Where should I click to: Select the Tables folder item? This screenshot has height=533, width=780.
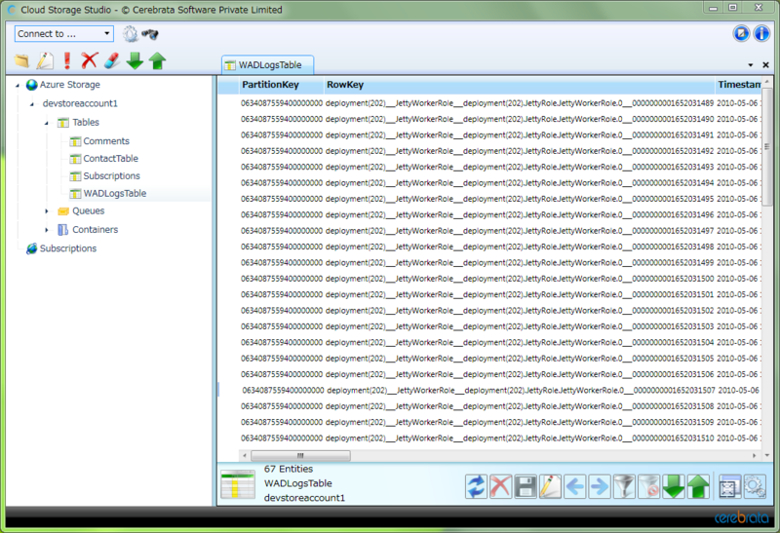(x=86, y=123)
